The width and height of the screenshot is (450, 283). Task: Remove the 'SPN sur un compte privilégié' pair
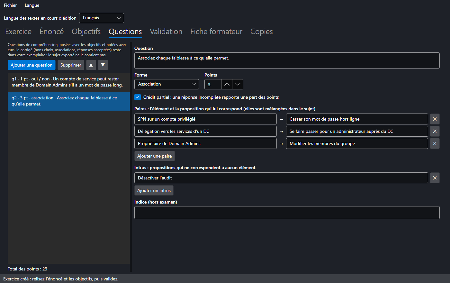point(435,119)
